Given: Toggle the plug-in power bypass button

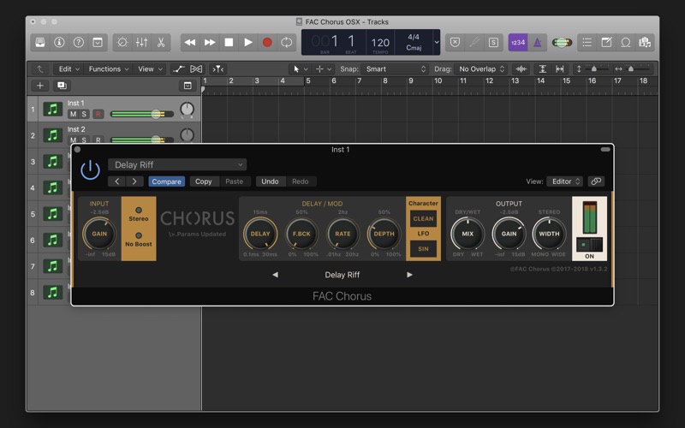Looking at the screenshot, I should coord(91,169).
